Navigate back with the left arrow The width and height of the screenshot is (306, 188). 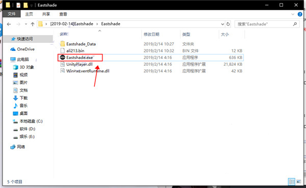tap(9, 24)
